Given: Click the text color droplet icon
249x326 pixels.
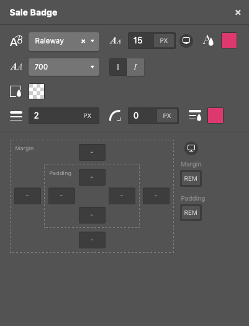Looking at the screenshot, I should (x=208, y=40).
